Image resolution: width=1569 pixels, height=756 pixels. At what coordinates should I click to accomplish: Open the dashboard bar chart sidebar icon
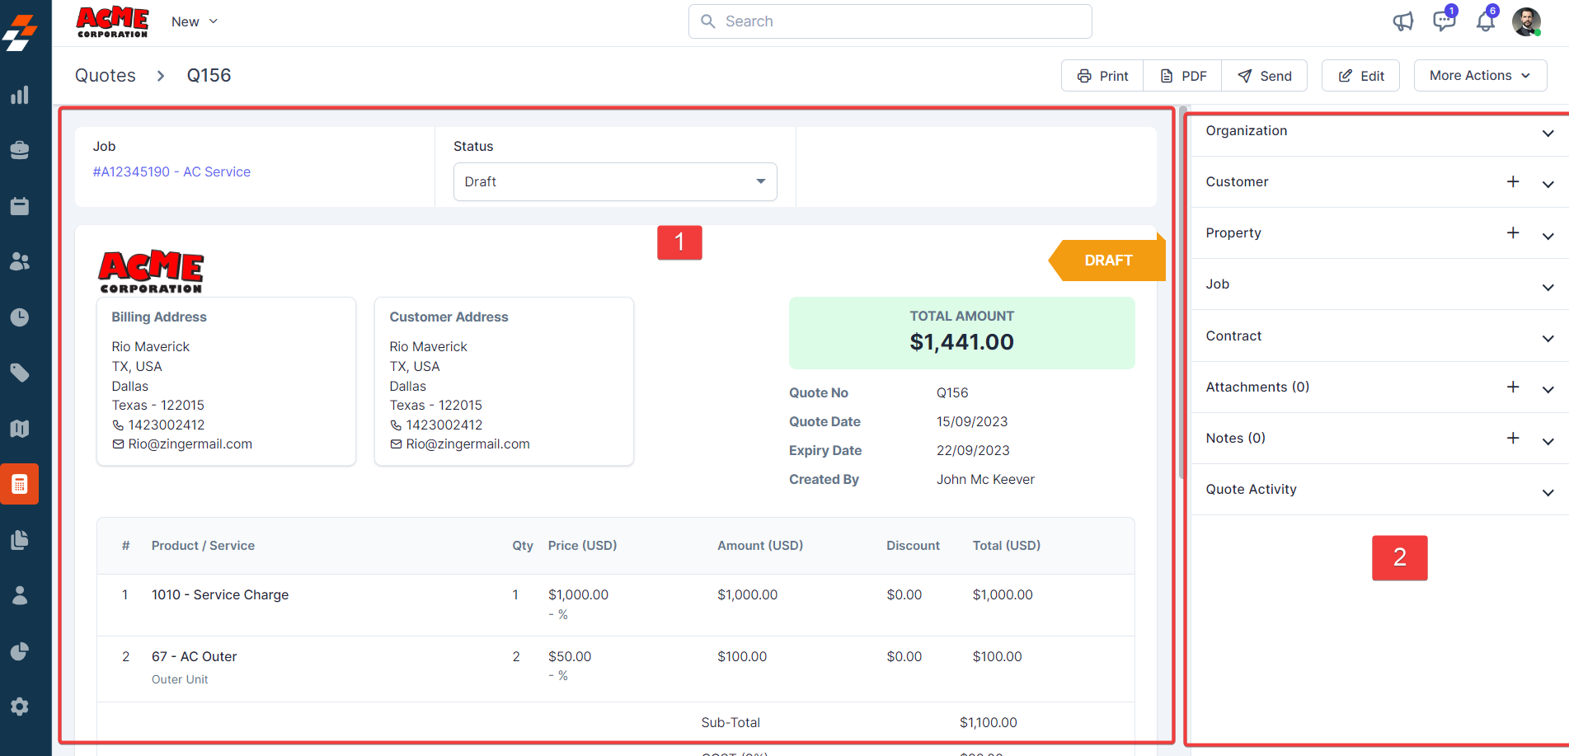(20, 96)
